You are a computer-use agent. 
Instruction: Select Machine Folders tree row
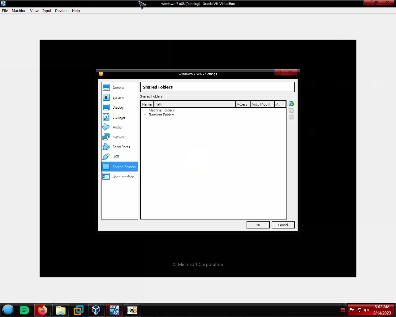tap(161, 110)
